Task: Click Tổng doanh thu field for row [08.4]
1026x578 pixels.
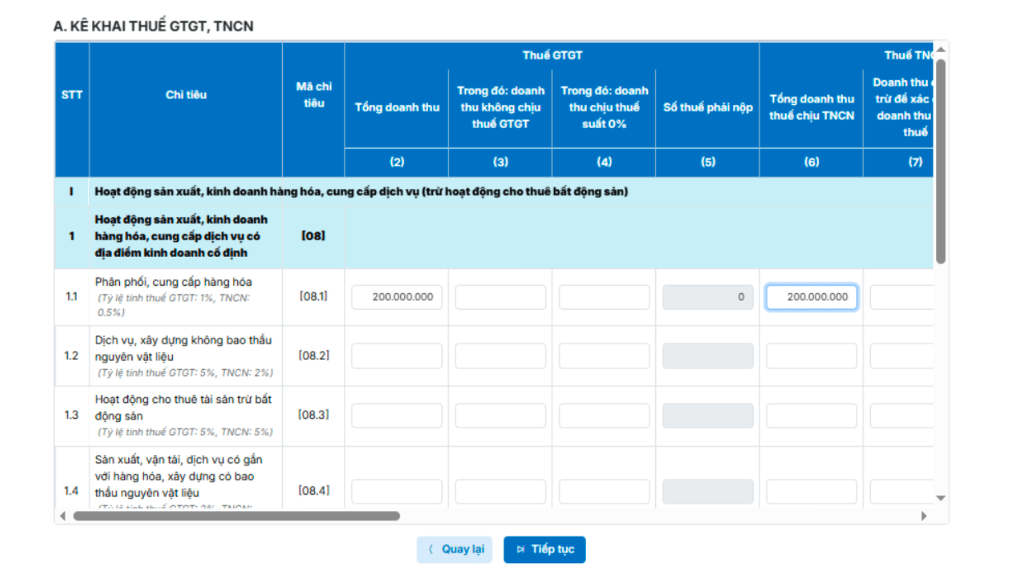Action: click(x=397, y=491)
